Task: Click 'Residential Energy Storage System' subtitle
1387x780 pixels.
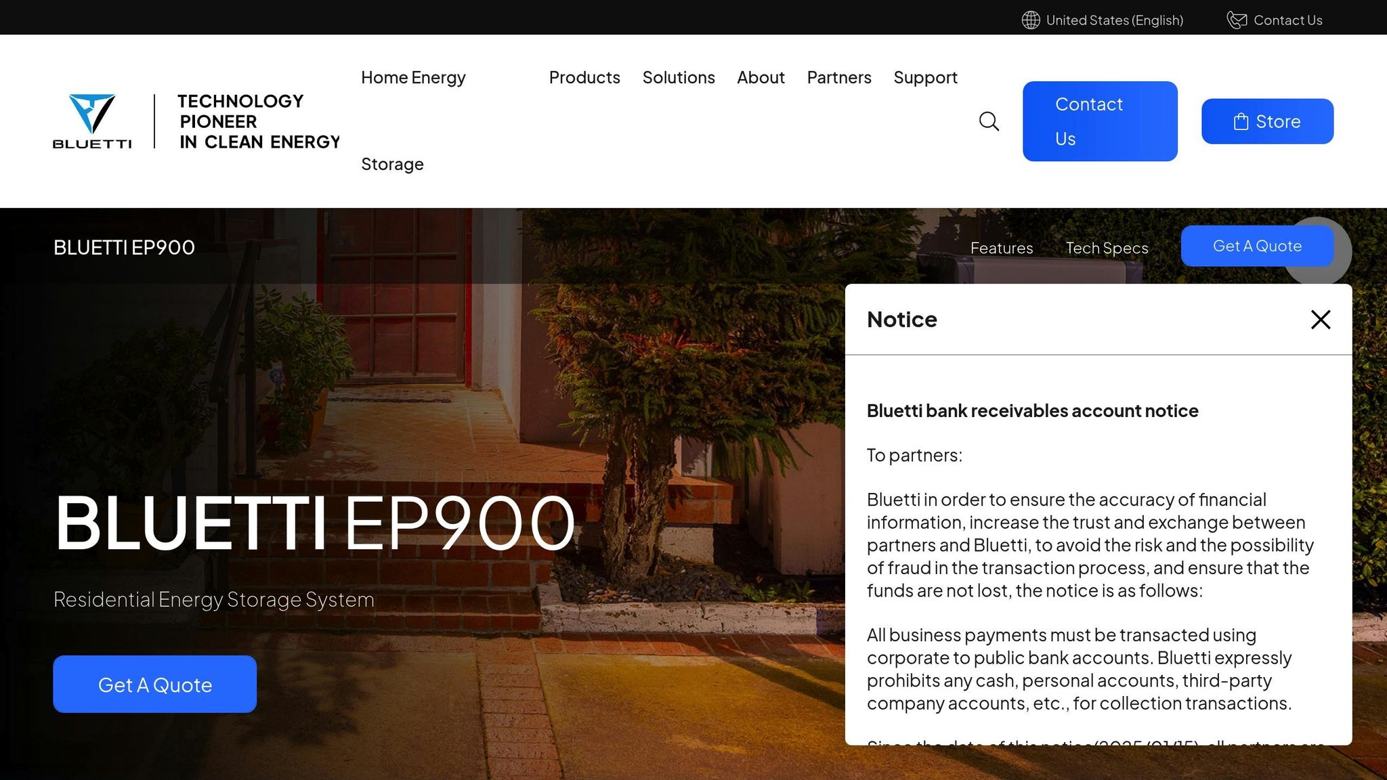Action: click(213, 599)
